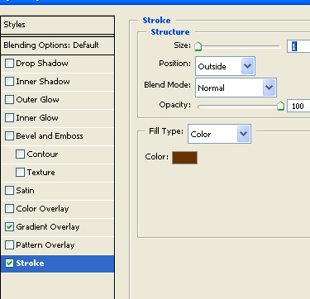The image size is (310, 299).
Task: Enable the Drop Shadow checkbox
Action: click(x=9, y=64)
